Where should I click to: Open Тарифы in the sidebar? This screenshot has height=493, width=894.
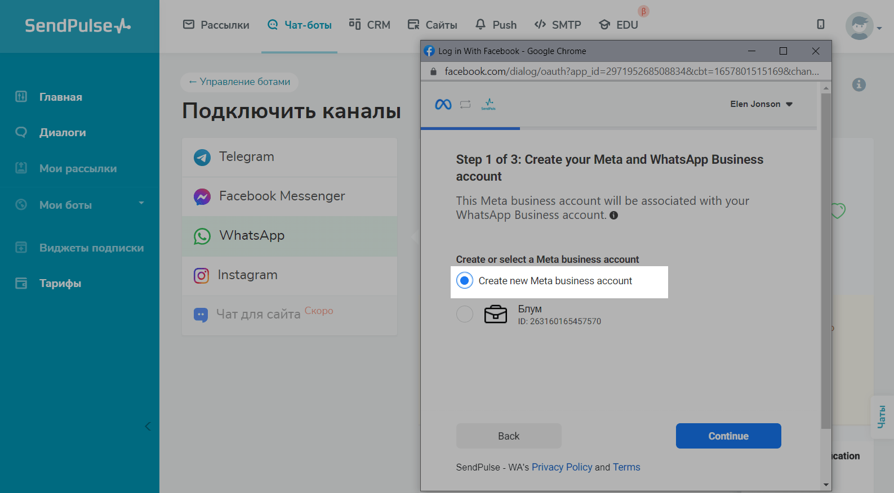60,283
